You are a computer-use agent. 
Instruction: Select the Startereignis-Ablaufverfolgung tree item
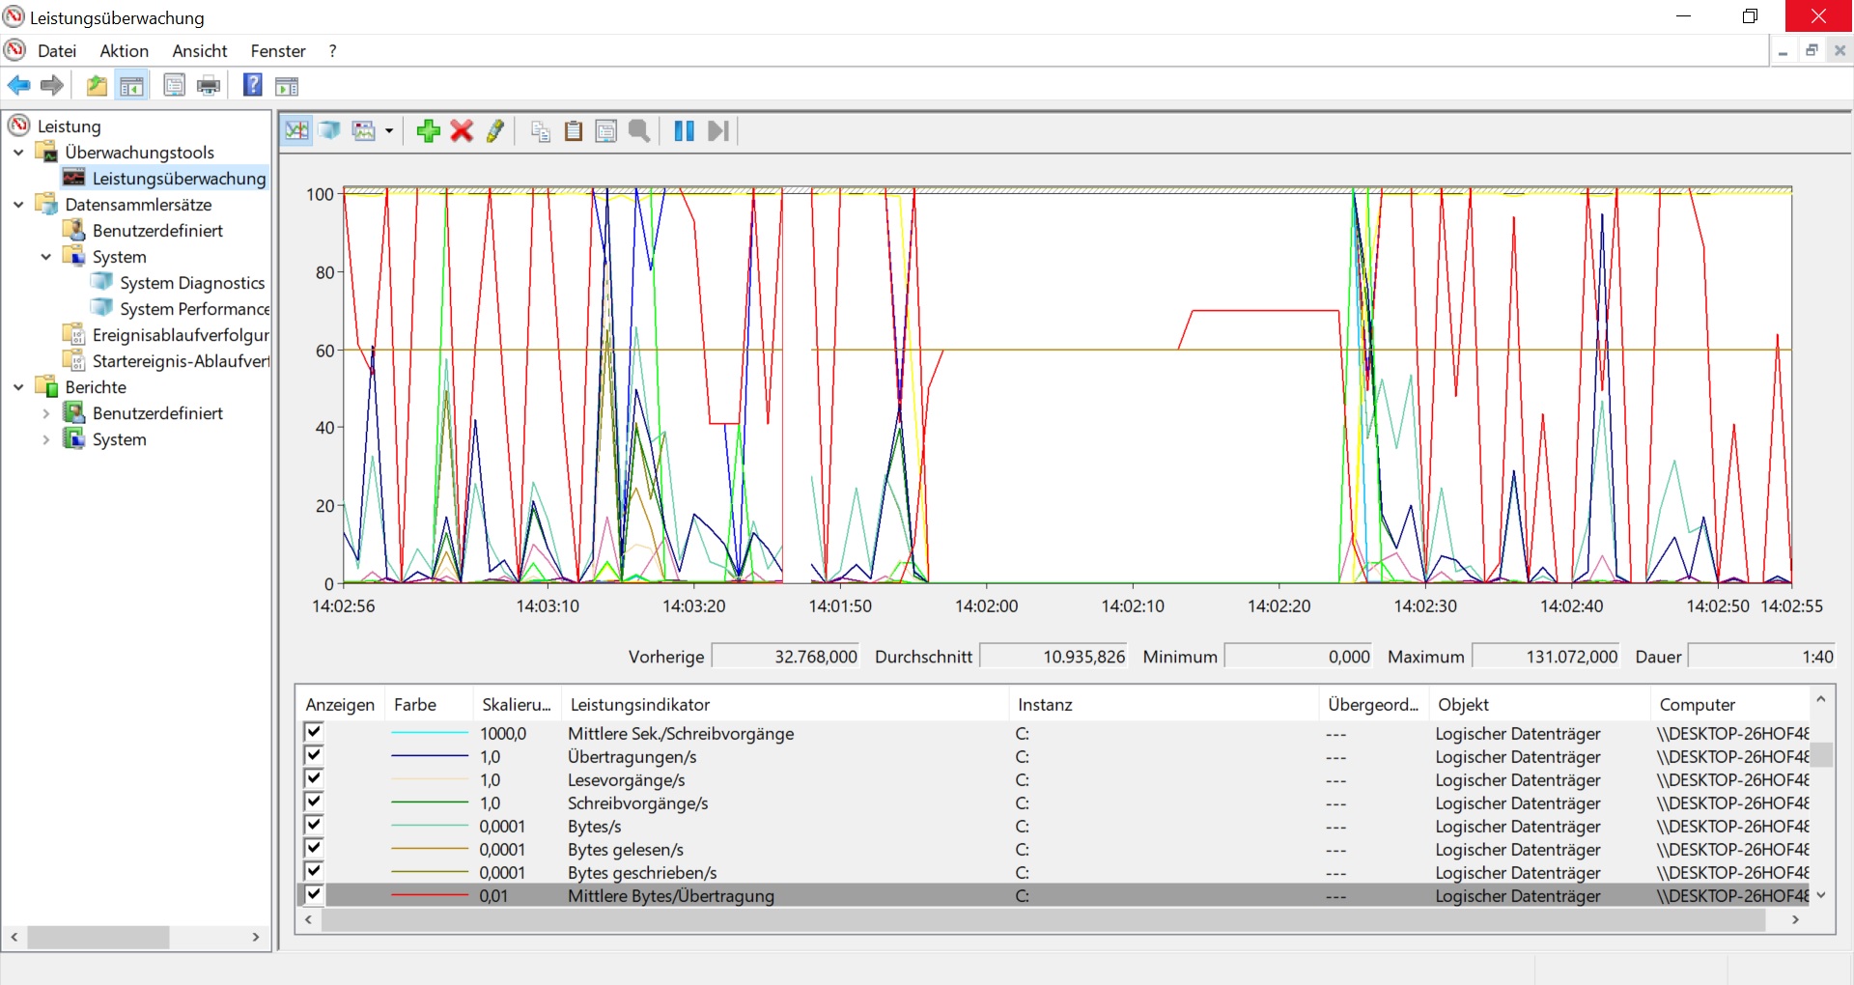[181, 361]
